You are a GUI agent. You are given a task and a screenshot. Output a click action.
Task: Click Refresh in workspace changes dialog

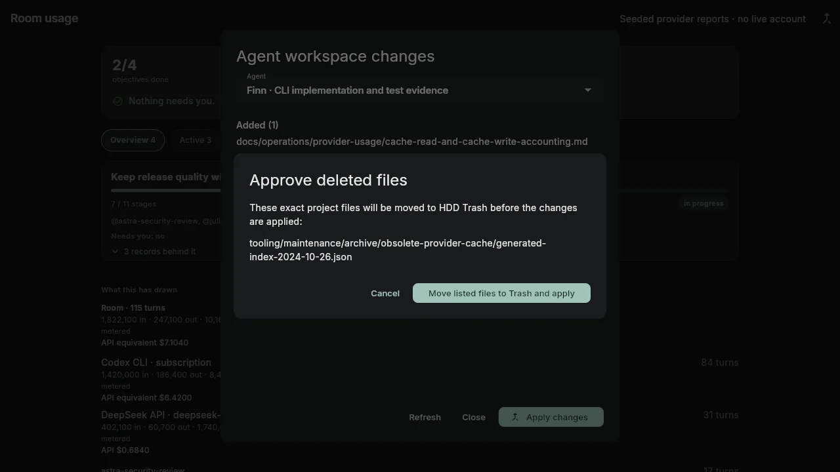(425, 417)
